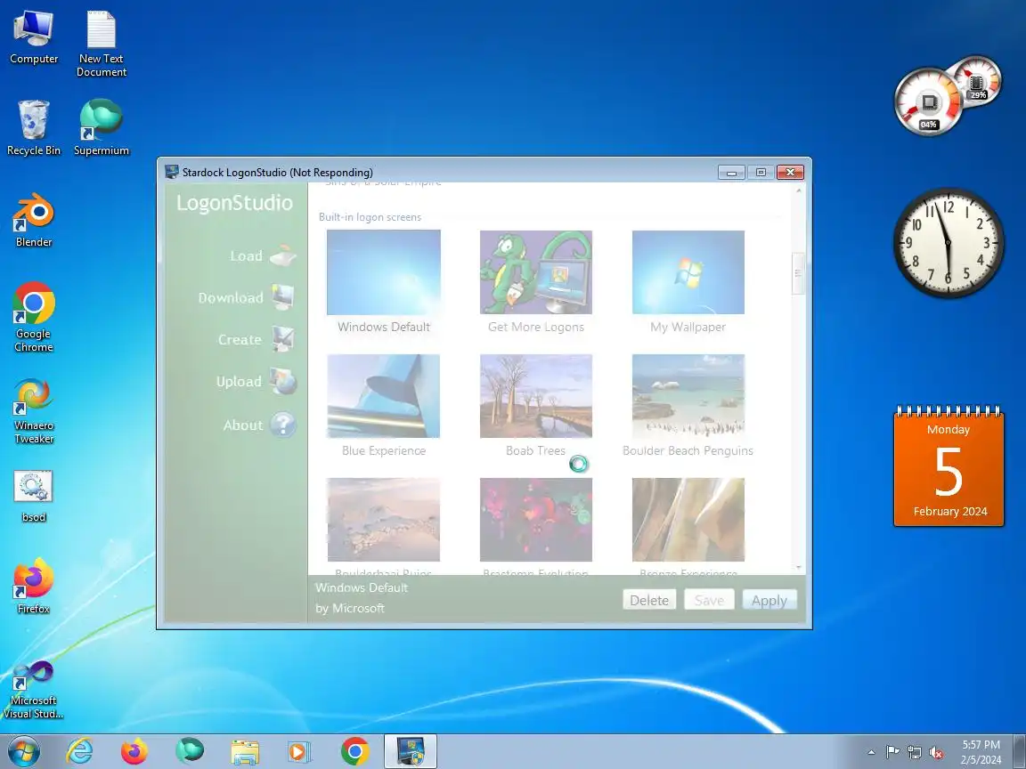
Task: Click the scrollbar down arrow in LogonStudio
Action: (798, 568)
